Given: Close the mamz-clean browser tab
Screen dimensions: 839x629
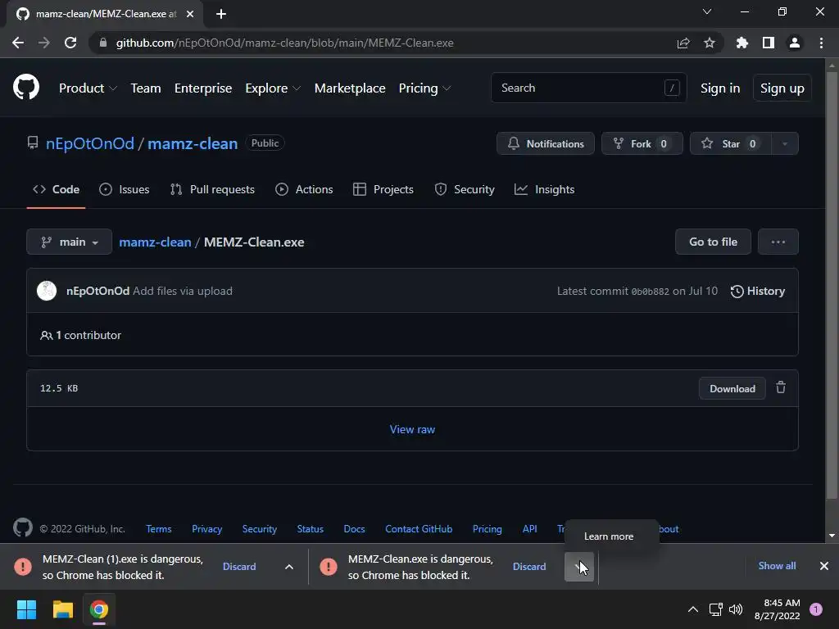Looking at the screenshot, I should pyautogui.click(x=190, y=14).
